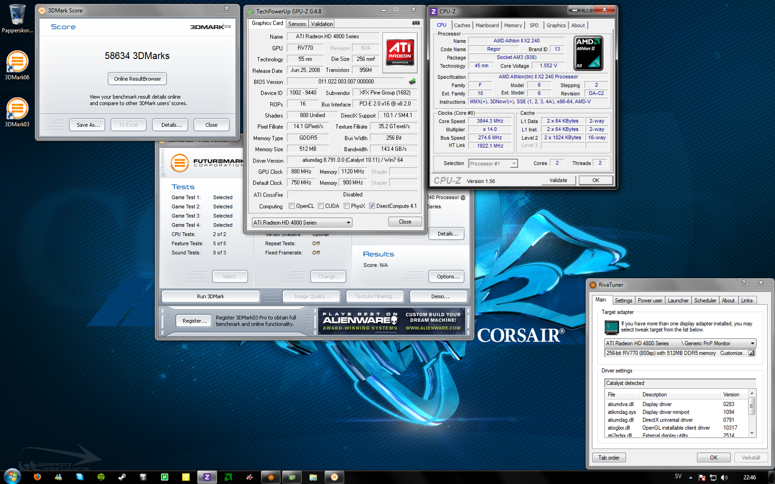Open the Graphics tab in CPU-Z
The width and height of the screenshot is (775, 484).
coord(556,26)
